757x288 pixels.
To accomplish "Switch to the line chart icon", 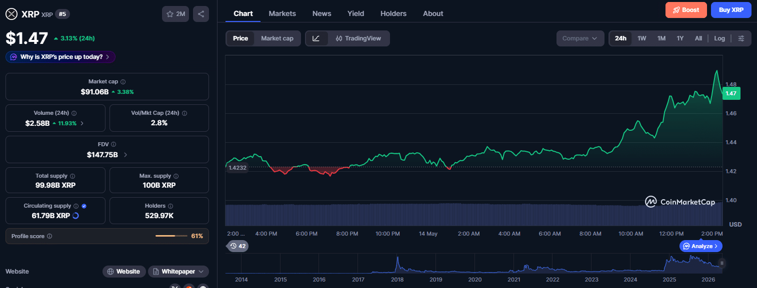I will (316, 38).
